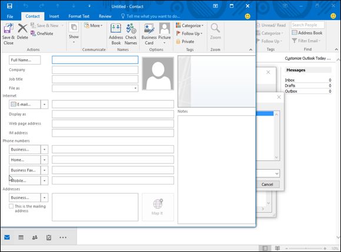This screenshot has width=341, height=252.
Task: Open the ribbon display options icon
Action: (215, 6)
